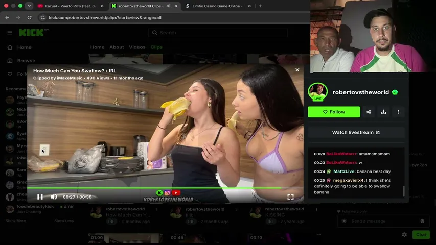Open the tab search dropdown arrow
Viewport: 436px width, 245px height.
click(29, 6)
